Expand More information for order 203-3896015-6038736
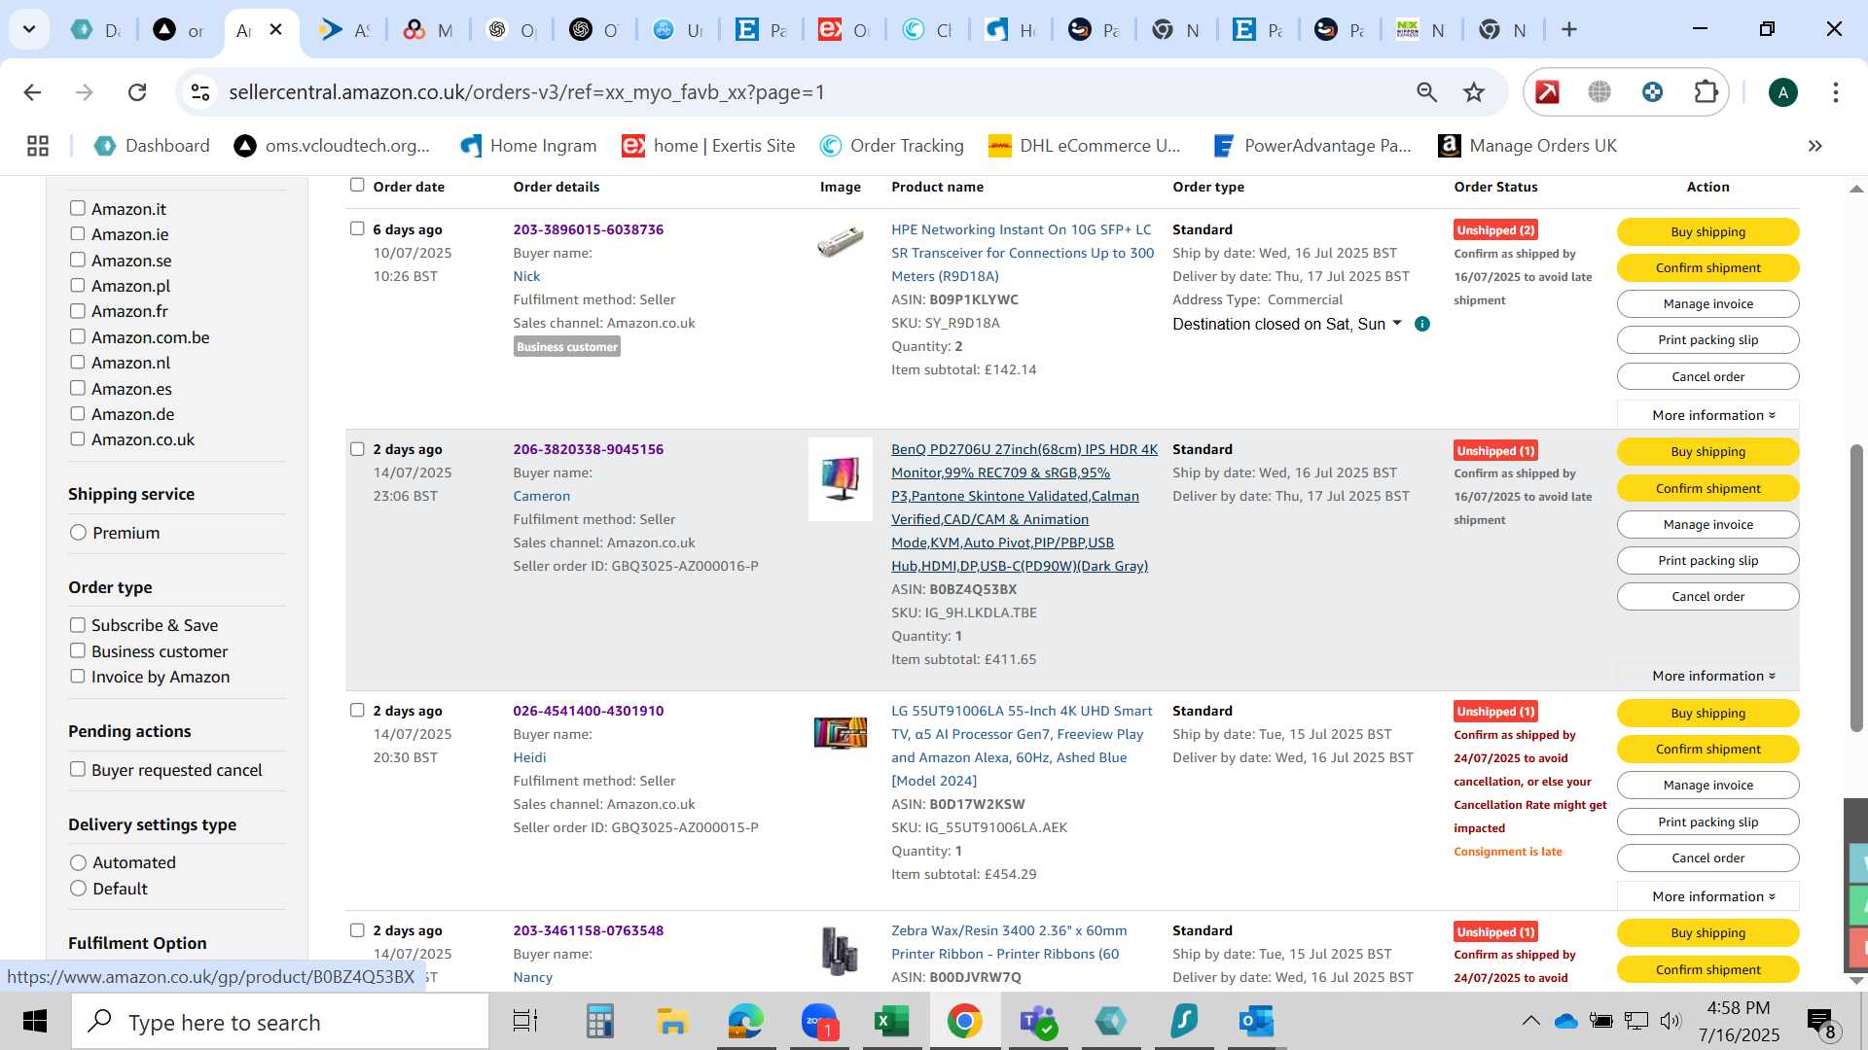This screenshot has height=1050, width=1868. (1708, 415)
